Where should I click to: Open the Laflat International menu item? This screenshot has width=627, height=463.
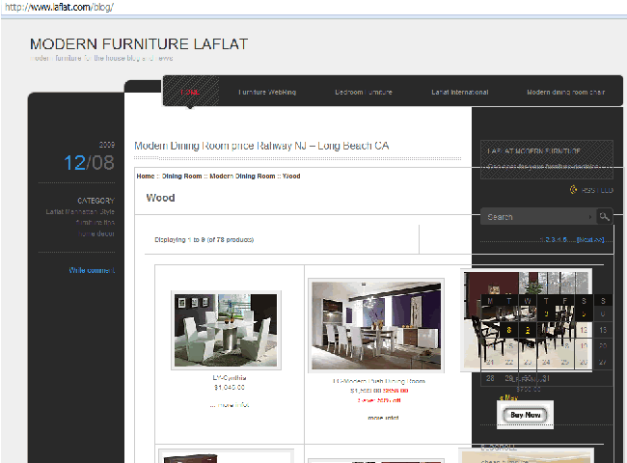(x=459, y=92)
